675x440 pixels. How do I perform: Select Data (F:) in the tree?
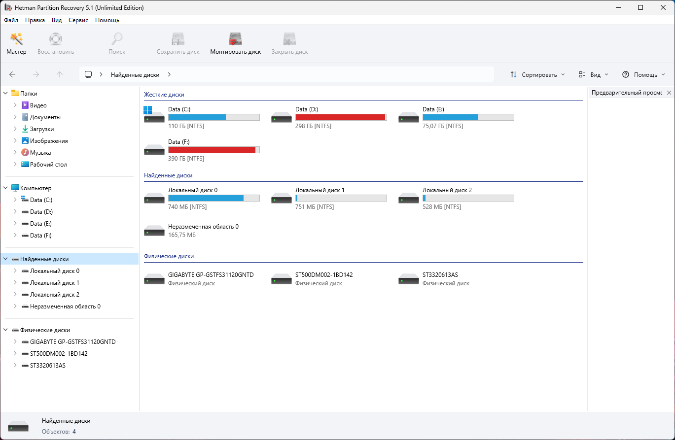tap(41, 235)
